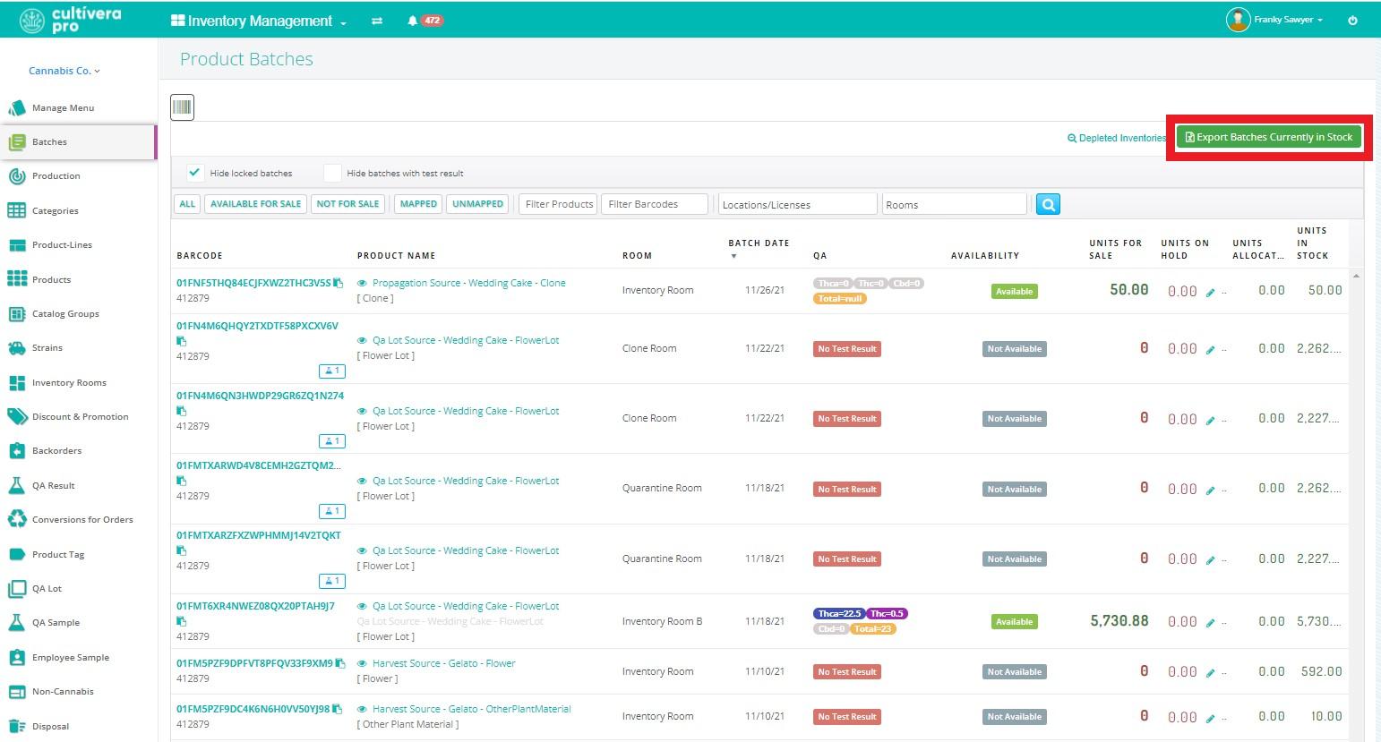
Task: Click Export Batches Currently in Stock button
Action: click(x=1268, y=137)
